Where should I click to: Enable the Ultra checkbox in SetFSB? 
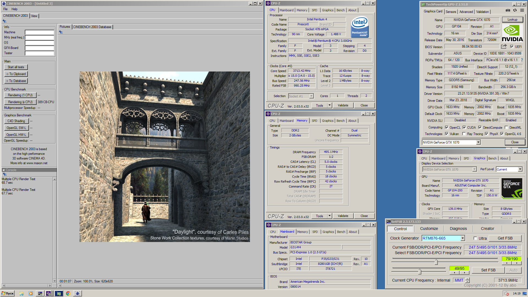point(475,238)
